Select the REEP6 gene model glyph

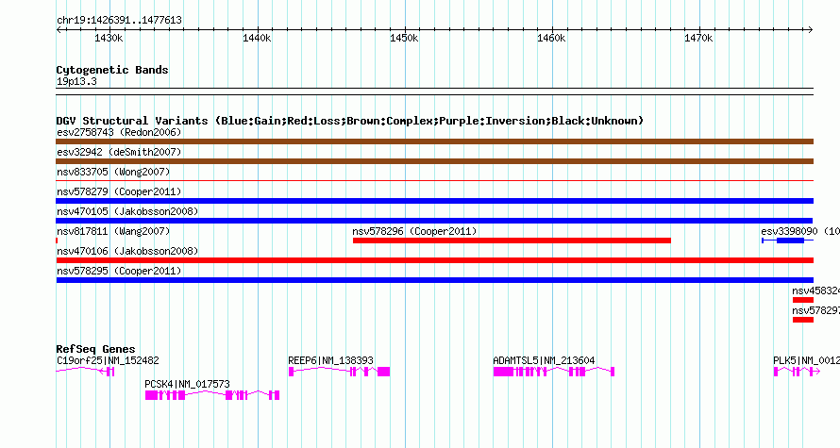click(339, 372)
